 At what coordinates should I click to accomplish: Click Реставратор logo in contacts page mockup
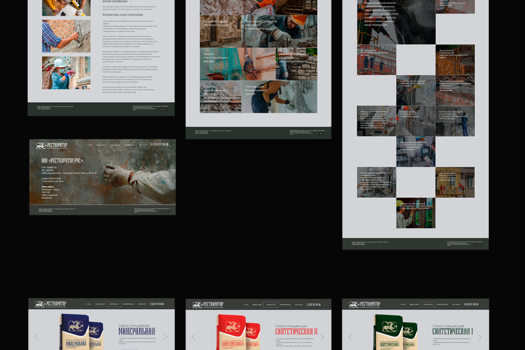pos(51,146)
